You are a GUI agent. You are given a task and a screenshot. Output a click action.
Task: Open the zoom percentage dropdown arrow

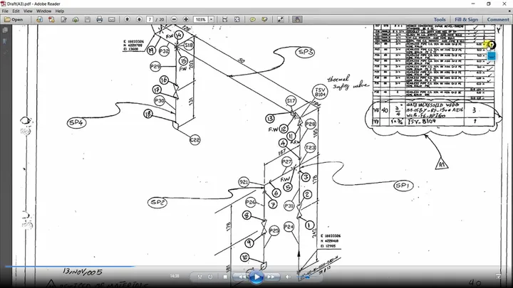point(212,20)
